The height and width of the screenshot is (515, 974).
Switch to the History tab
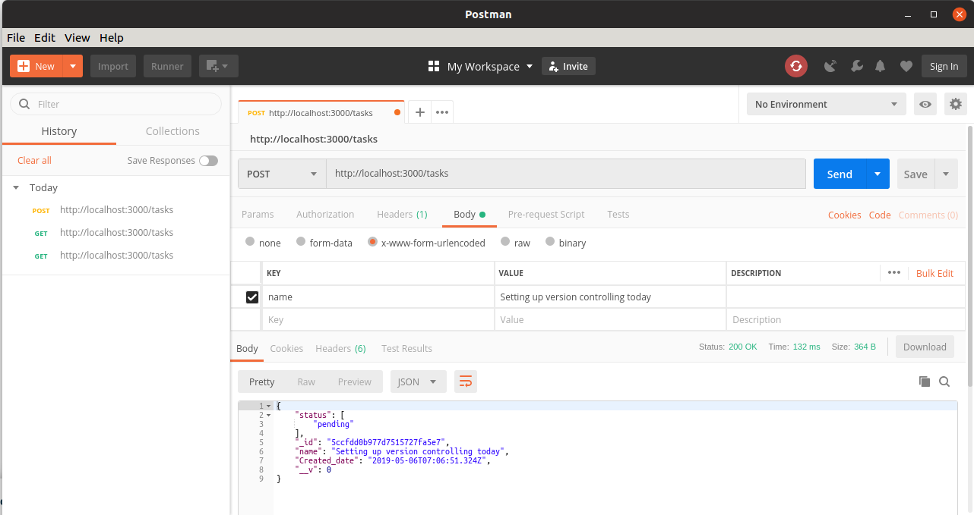tap(59, 131)
